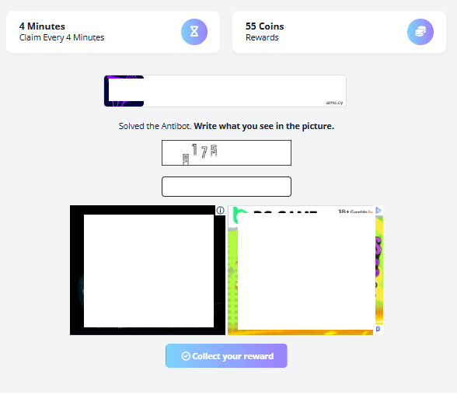457x395 pixels.
Task: Open the ad info circle icon
Action: (x=221, y=210)
